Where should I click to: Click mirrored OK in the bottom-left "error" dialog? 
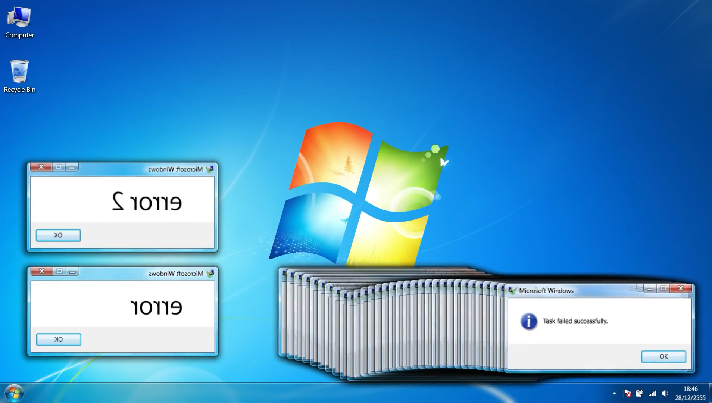point(59,339)
